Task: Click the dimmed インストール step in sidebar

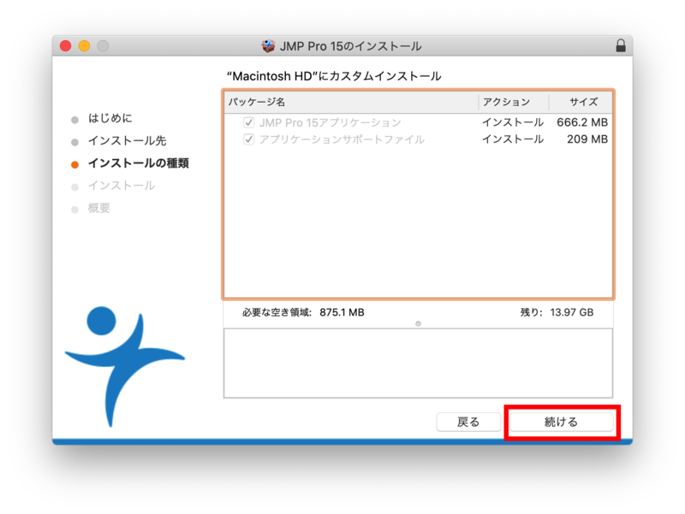Action: tap(122, 186)
